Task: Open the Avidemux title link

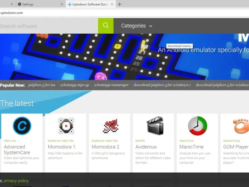Action: [x=146, y=147]
